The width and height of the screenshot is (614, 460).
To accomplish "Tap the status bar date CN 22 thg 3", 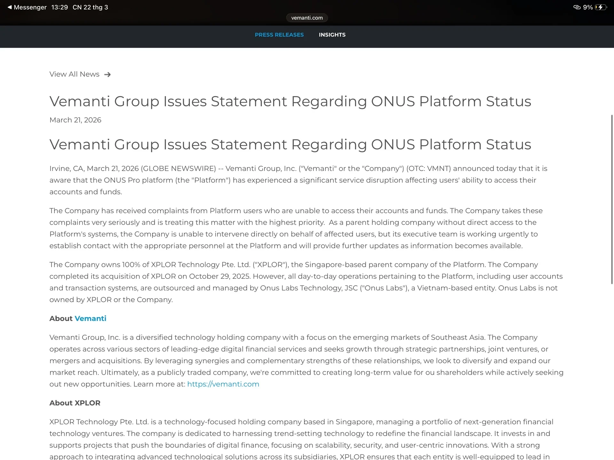I will (90, 7).
